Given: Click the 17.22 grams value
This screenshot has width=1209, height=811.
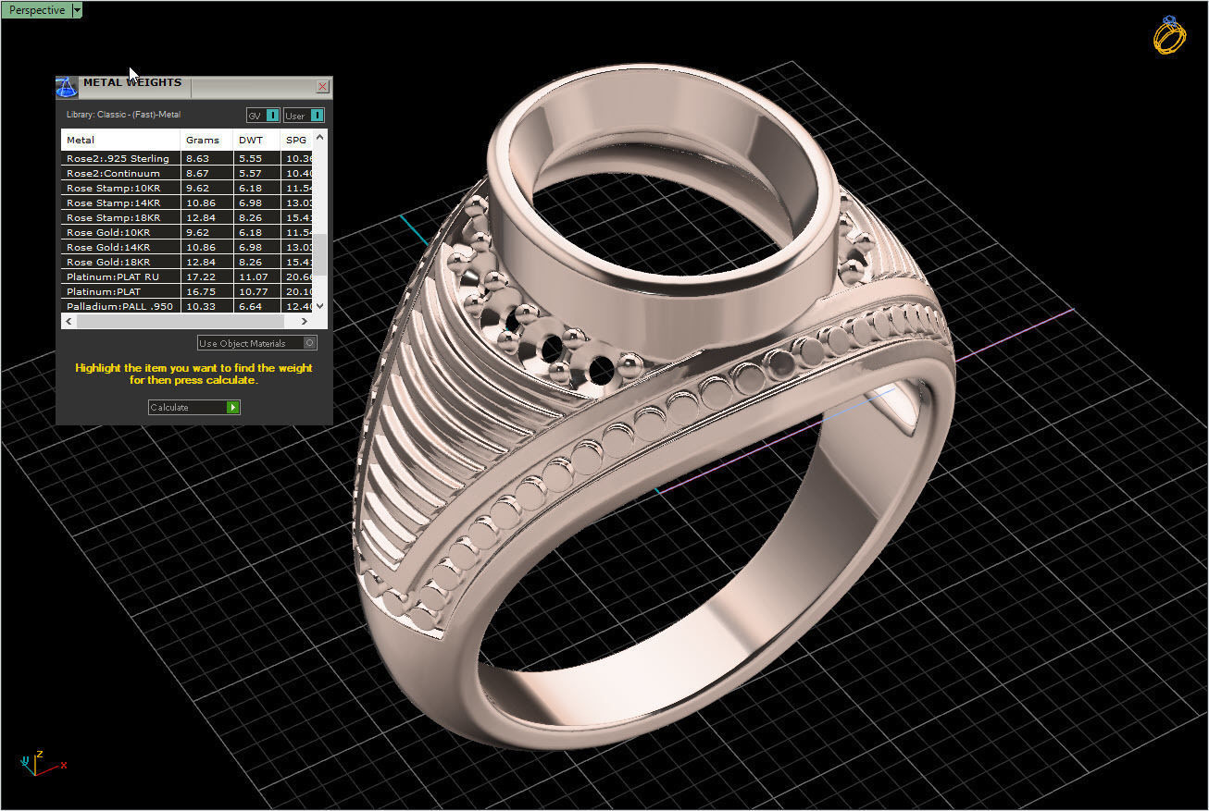Looking at the screenshot, I should pyautogui.click(x=200, y=277).
